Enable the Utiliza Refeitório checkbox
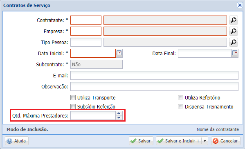This screenshot has height=149, width=245. [x=180, y=98]
